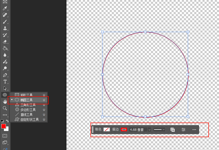The height and width of the screenshot is (150, 219).
Task: Click the 描边 red stroke swatch
Action: (124, 130)
